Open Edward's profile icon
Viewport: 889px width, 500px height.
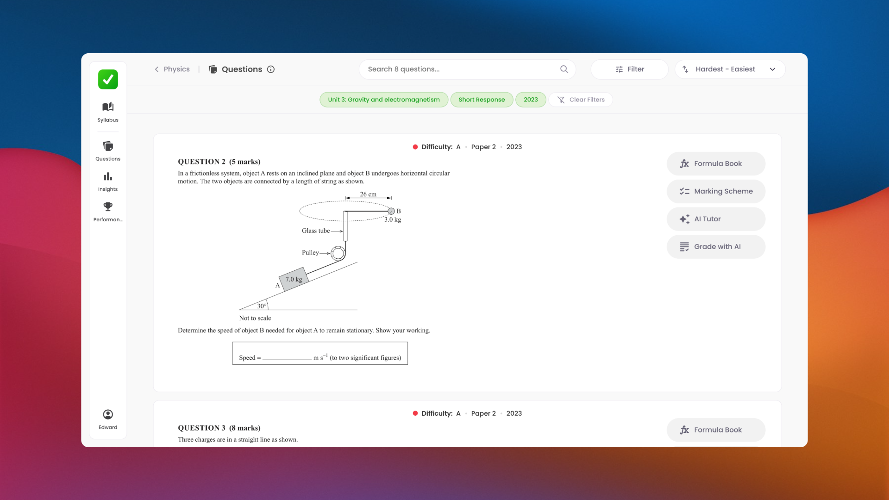[x=108, y=414]
